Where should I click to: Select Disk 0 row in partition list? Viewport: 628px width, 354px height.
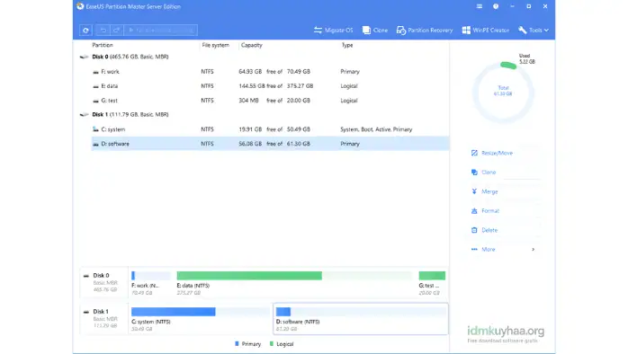click(x=264, y=57)
